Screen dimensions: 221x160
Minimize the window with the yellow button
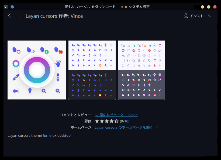pos(202,7)
